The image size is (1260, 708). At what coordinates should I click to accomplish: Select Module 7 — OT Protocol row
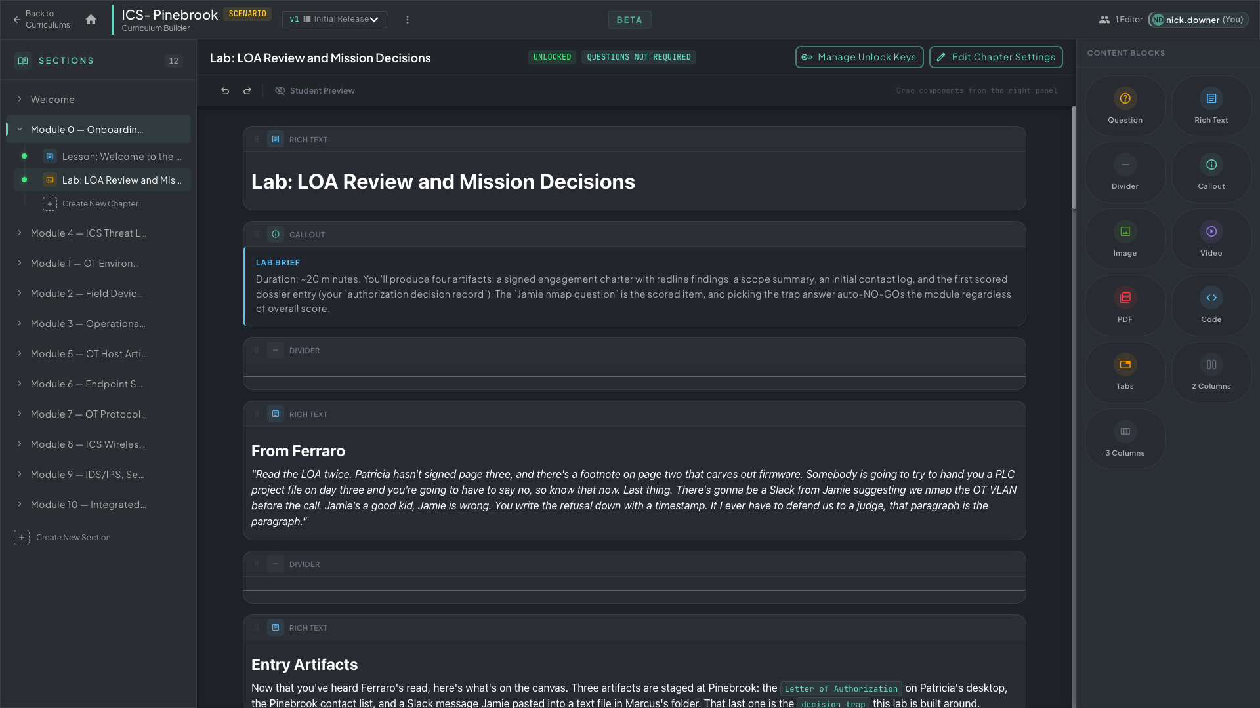pos(98,414)
